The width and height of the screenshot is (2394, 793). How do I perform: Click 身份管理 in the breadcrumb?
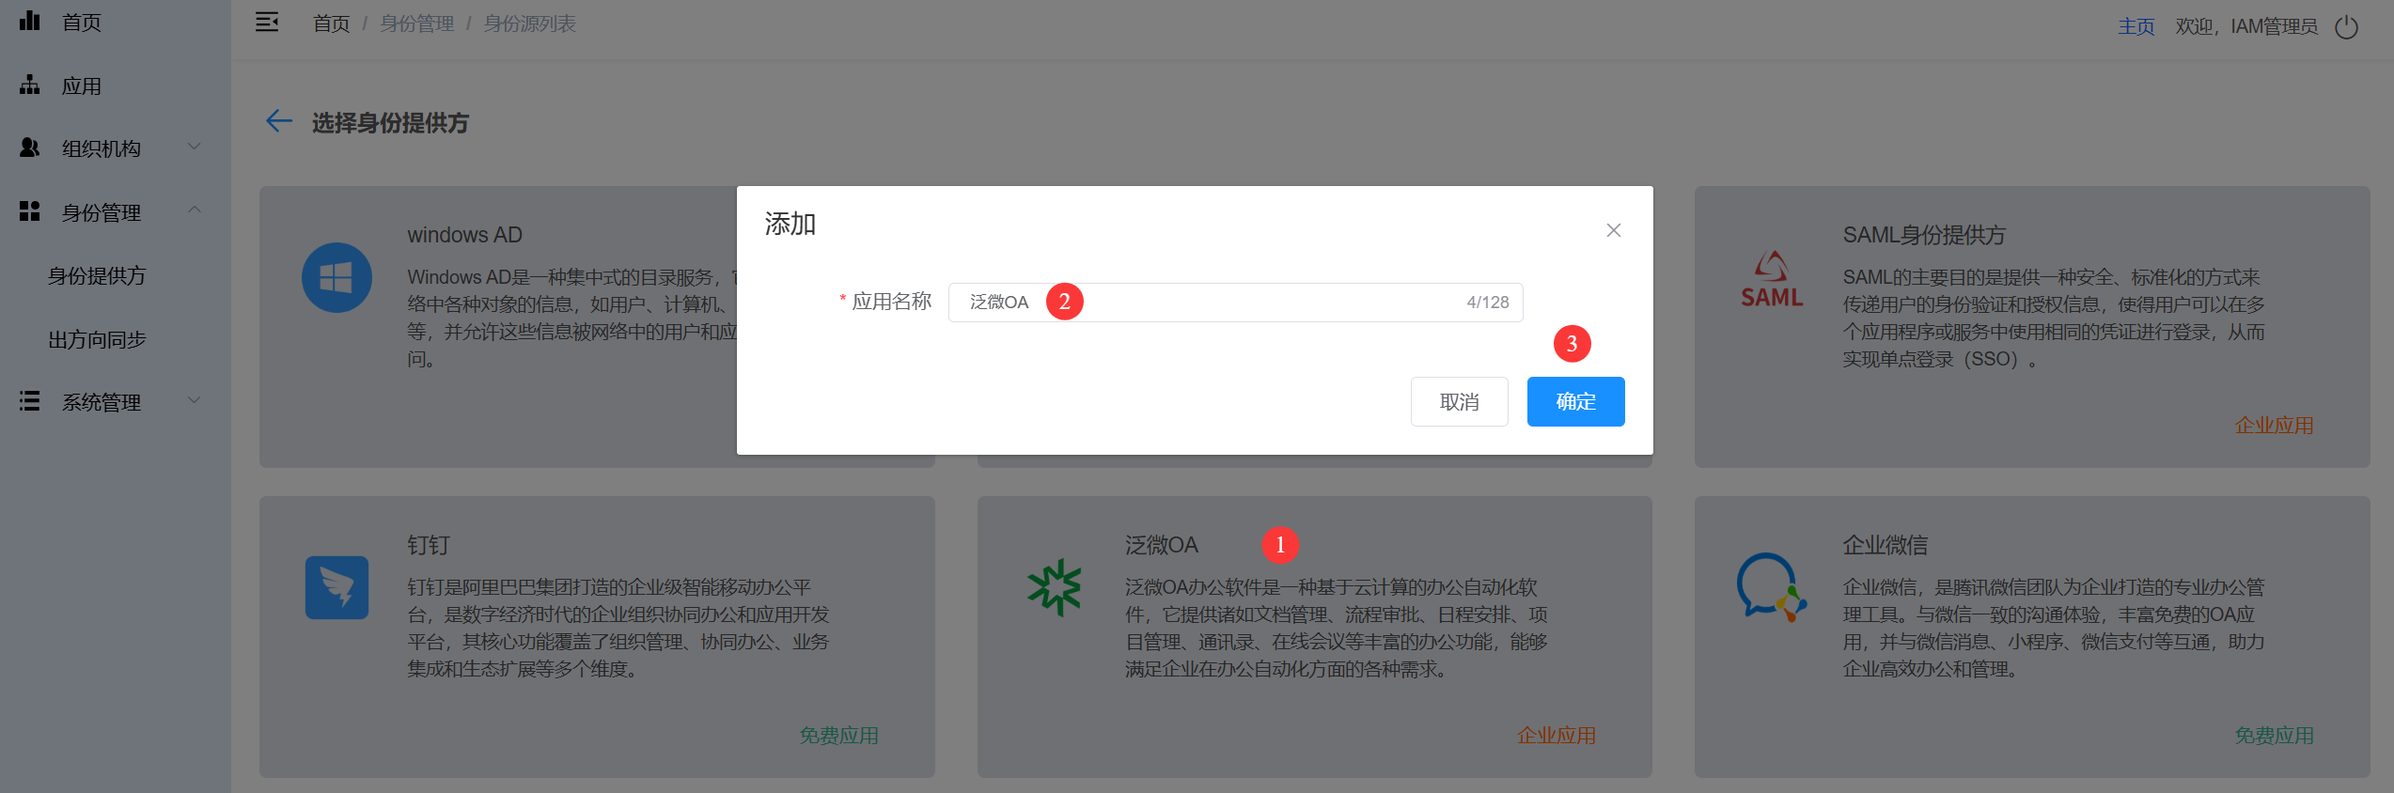(417, 23)
